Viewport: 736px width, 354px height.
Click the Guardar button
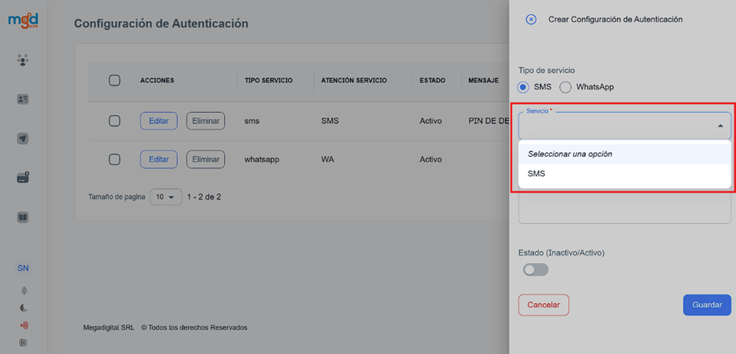(x=706, y=305)
